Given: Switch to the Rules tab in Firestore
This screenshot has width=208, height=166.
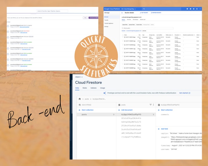Looking at the screenshot, I should click(85, 88).
